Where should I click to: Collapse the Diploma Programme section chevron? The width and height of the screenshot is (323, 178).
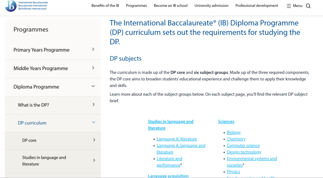pos(93,86)
